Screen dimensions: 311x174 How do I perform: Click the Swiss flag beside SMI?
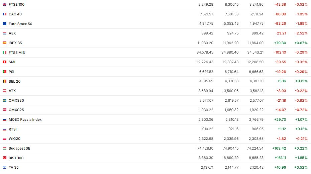click(4, 62)
